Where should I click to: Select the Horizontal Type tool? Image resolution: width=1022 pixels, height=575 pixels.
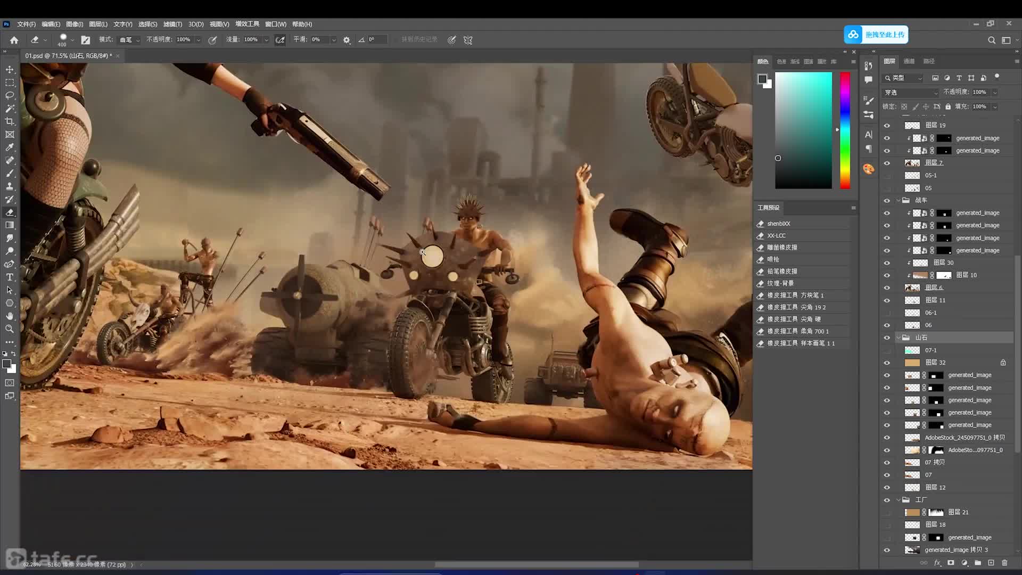(x=10, y=277)
